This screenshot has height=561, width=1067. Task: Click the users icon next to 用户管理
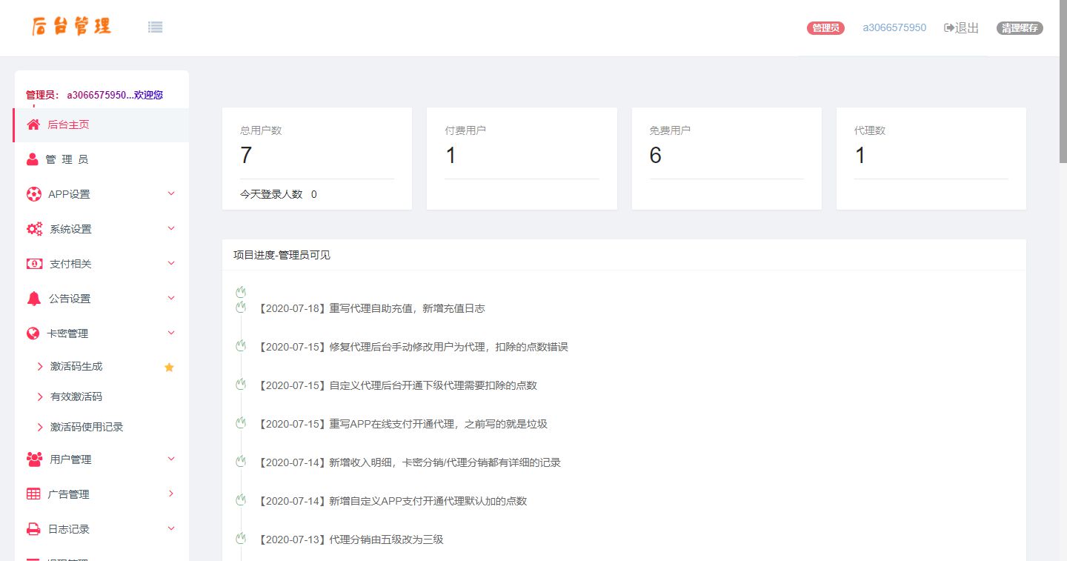(34, 459)
